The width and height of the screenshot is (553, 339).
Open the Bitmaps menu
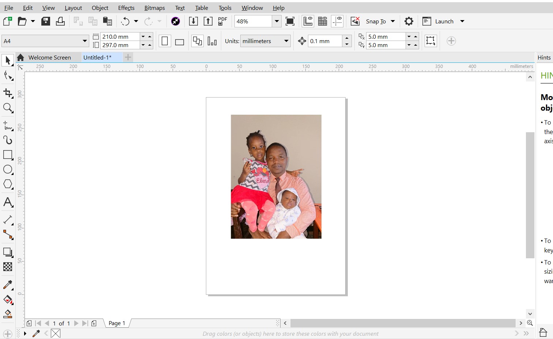click(154, 8)
